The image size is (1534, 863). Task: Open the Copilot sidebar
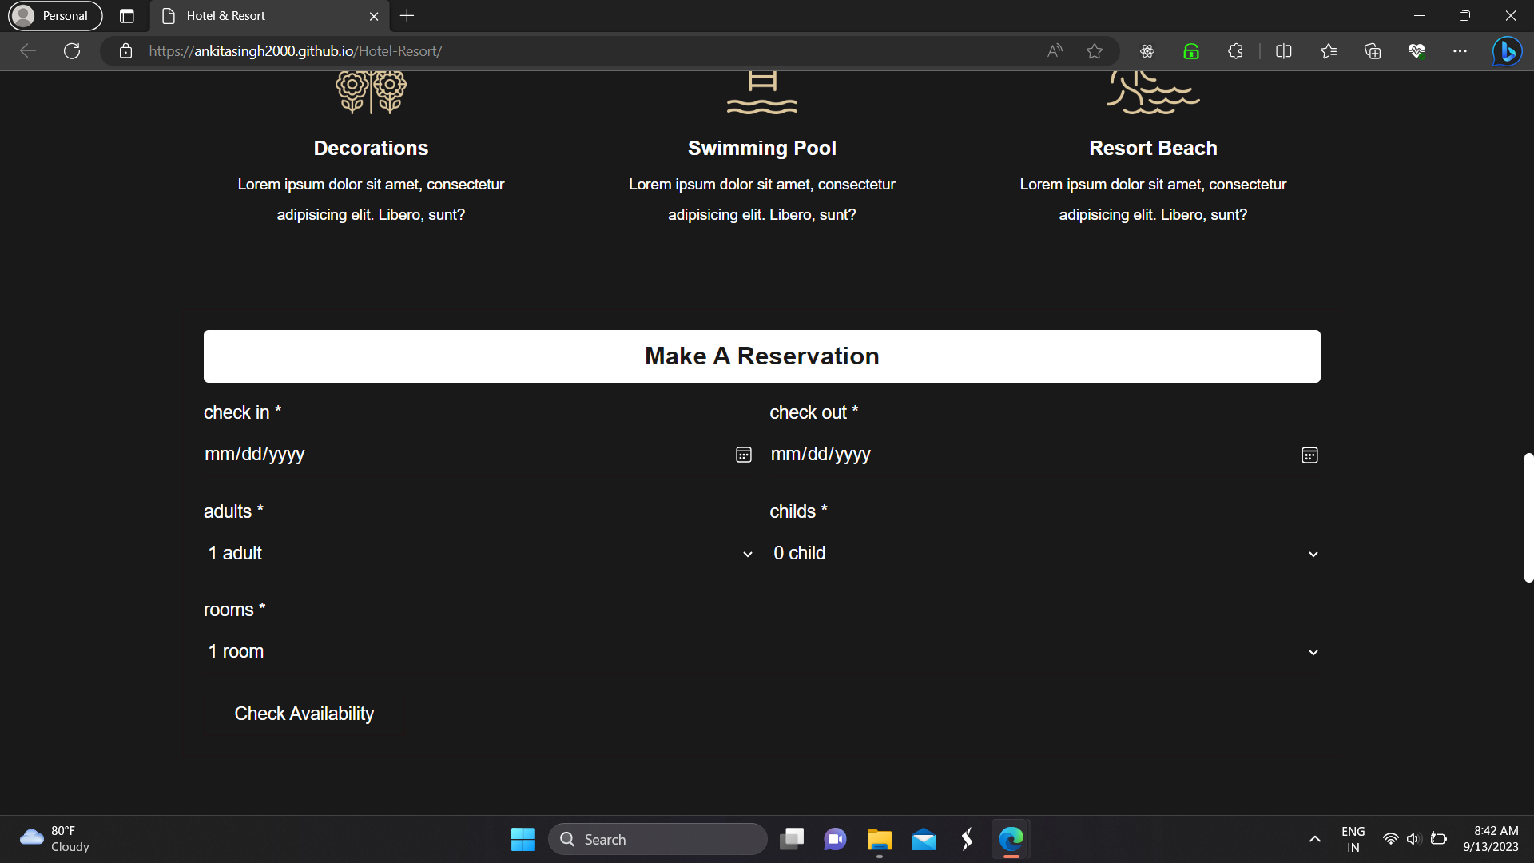point(1507,51)
